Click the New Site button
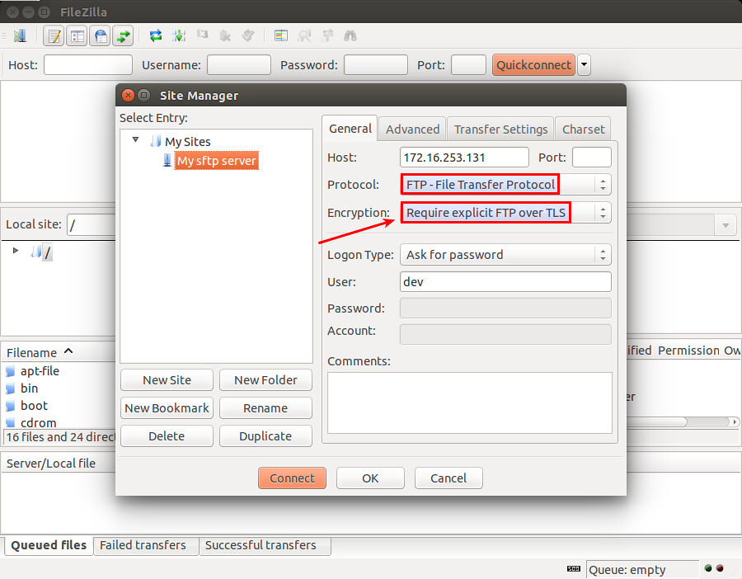Screen dimensions: 742x579 [x=167, y=380]
